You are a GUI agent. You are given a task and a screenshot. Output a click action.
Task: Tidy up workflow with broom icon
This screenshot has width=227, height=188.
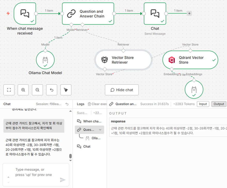coord(66,90)
